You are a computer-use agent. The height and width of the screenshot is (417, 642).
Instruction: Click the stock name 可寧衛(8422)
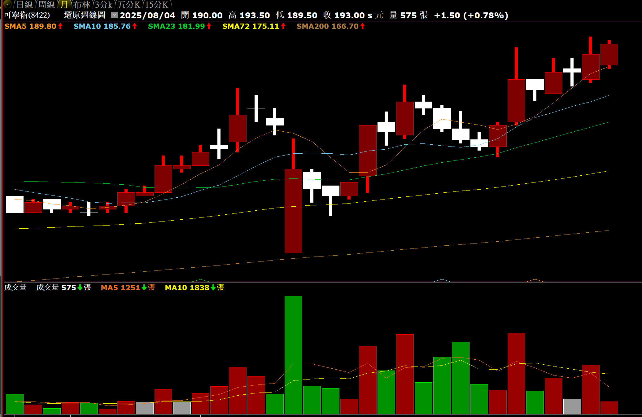pyautogui.click(x=27, y=15)
